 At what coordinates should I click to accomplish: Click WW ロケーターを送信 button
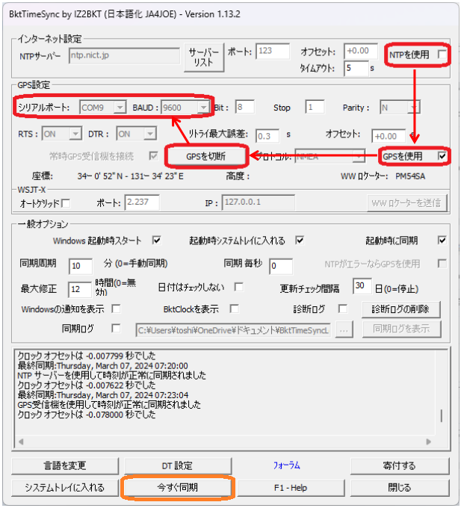click(407, 203)
